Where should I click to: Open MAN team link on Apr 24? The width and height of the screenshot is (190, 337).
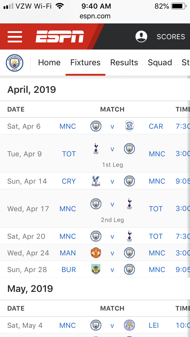coord(68,253)
